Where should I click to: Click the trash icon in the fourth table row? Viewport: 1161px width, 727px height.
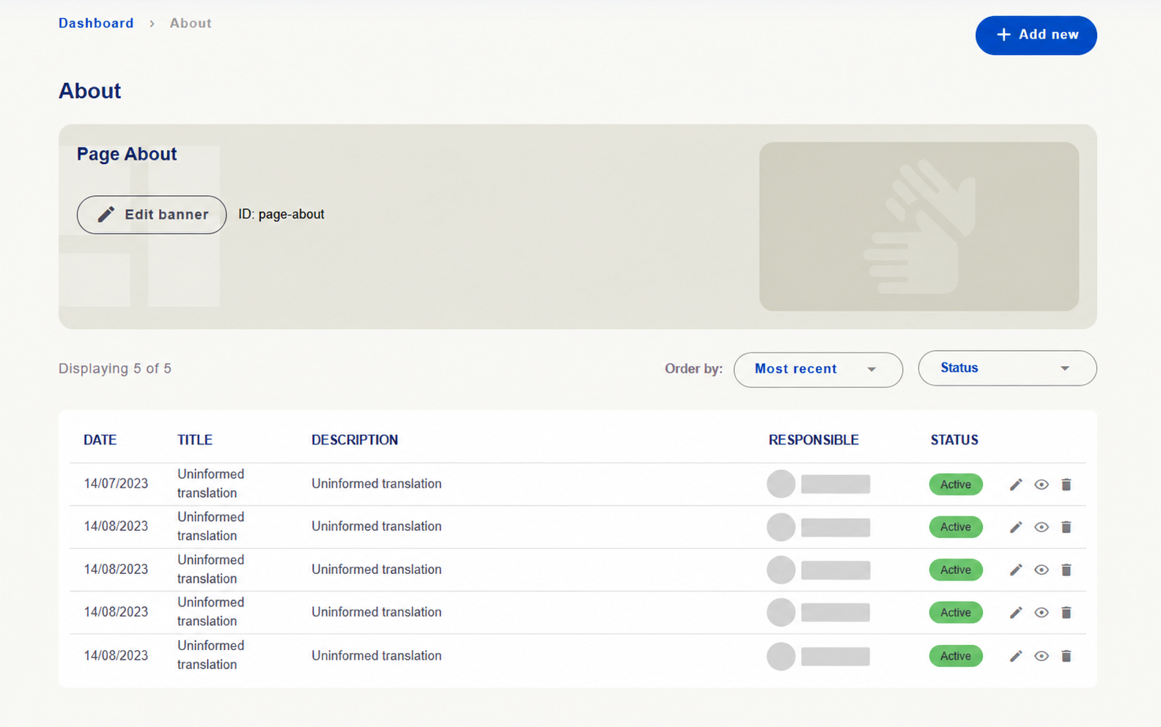tap(1066, 613)
